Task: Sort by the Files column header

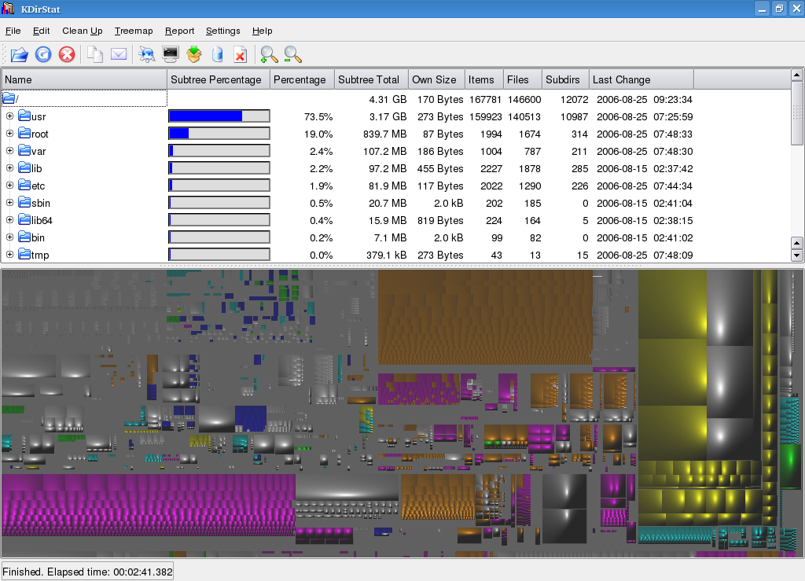Action: pyautogui.click(x=523, y=79)
